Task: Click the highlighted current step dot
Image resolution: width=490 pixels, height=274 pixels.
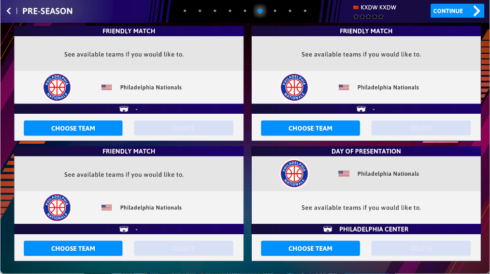Action: click(x=260, y=11)
